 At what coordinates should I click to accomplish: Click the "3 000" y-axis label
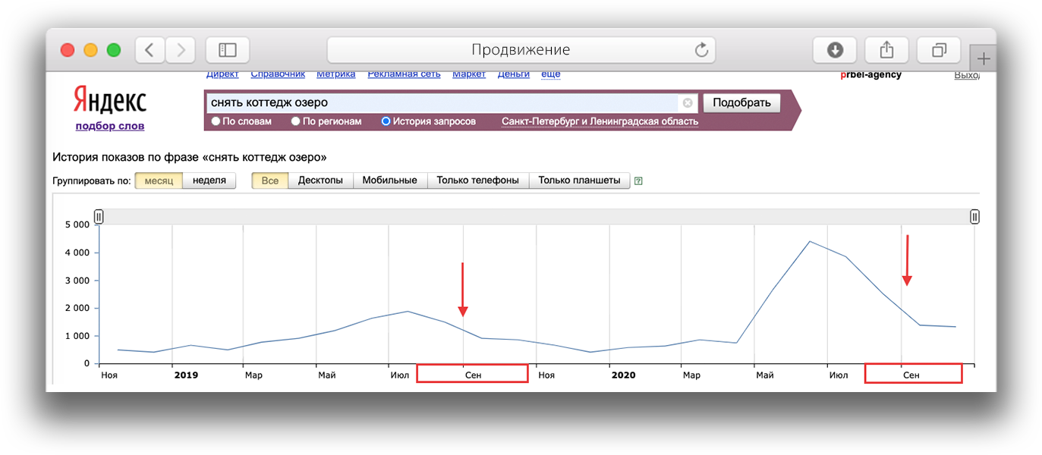pyautogui.click(x=77, y=281)
